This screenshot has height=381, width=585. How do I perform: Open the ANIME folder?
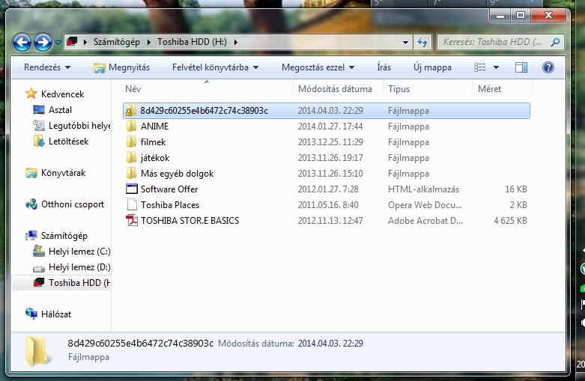pyautogui.click(x=154, y=127)
